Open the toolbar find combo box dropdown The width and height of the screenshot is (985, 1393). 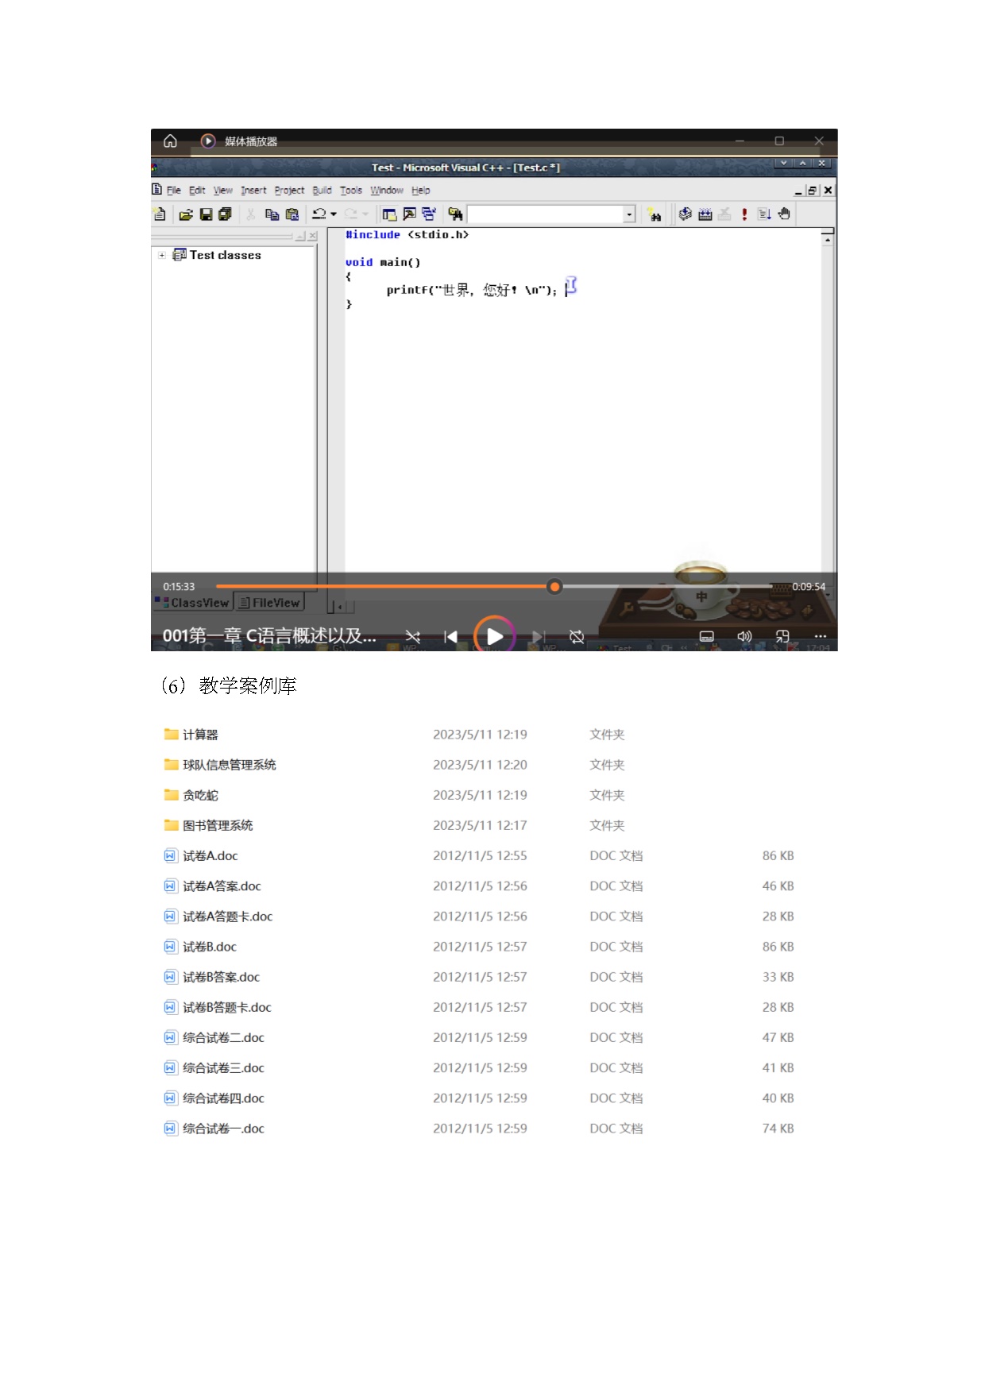(x=629, y=214)
